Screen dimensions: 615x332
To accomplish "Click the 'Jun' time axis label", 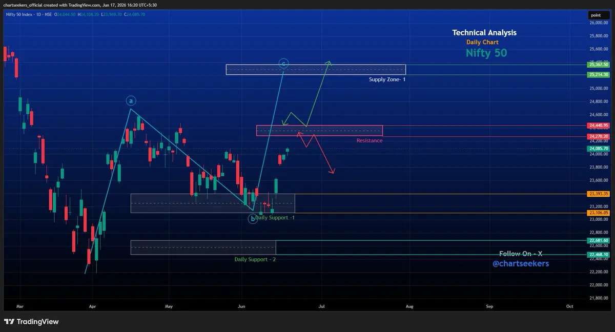I will tap(241, 306).
